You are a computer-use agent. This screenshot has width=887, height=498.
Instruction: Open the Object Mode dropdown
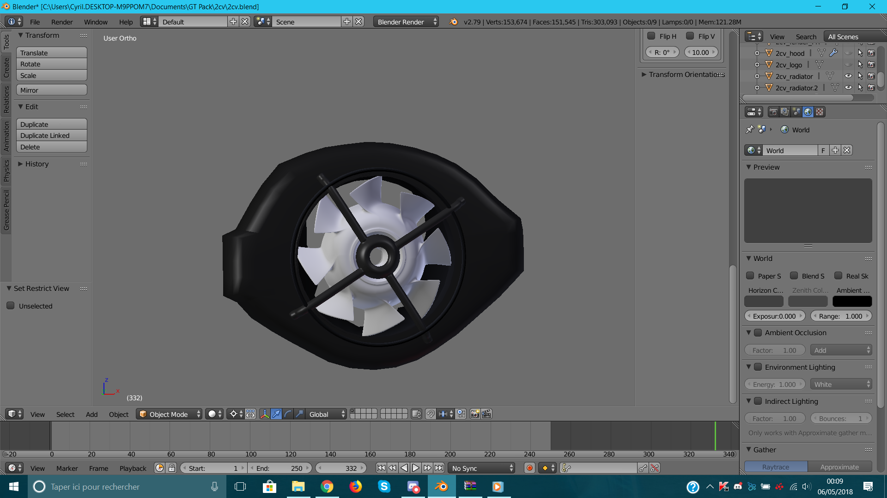169,414
